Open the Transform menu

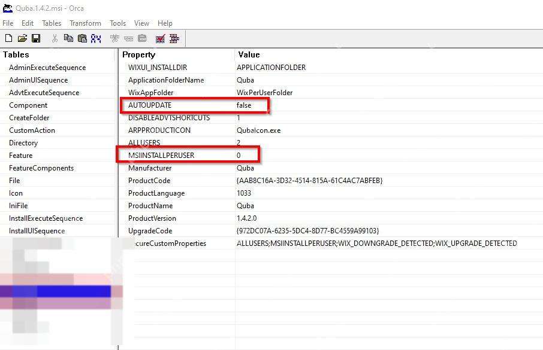click(x=85, y=23)
